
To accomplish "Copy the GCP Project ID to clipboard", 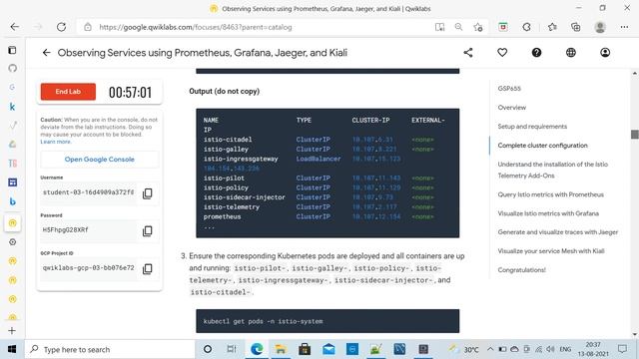I will click(x=148, y=268).
